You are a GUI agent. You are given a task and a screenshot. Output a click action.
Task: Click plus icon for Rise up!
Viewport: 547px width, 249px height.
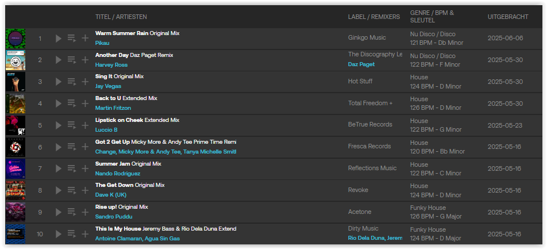pos(85,212)
